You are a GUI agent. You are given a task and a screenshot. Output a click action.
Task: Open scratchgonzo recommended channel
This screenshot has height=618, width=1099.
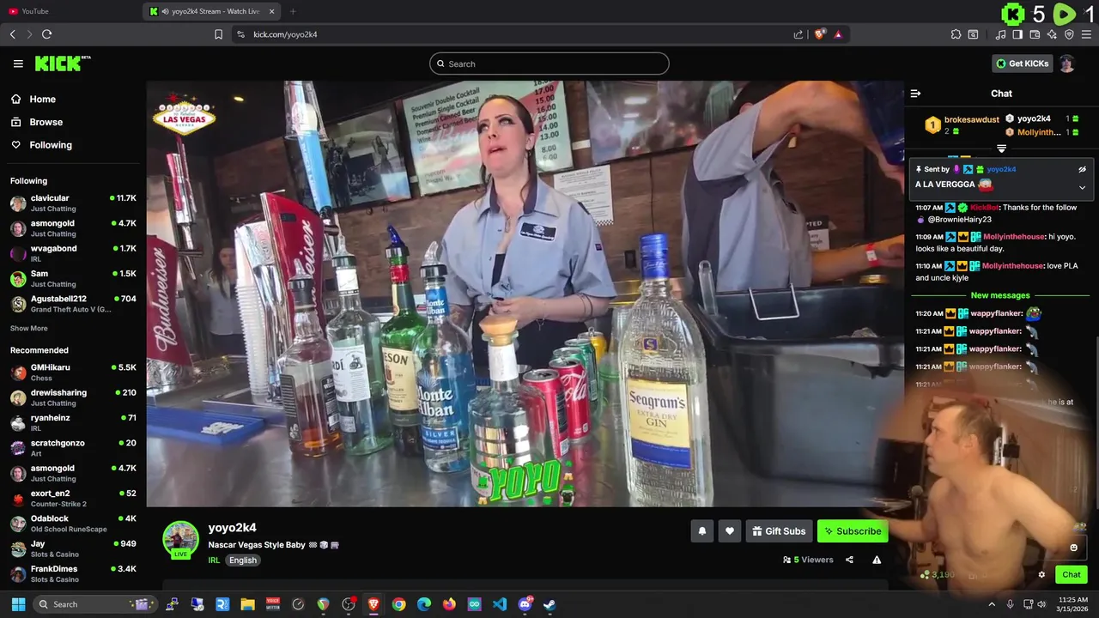click(x=73, y=448)
